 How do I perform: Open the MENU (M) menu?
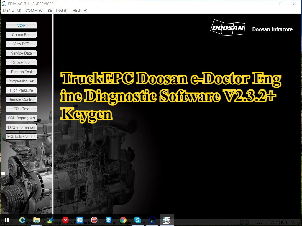click(x=12, y=10)
